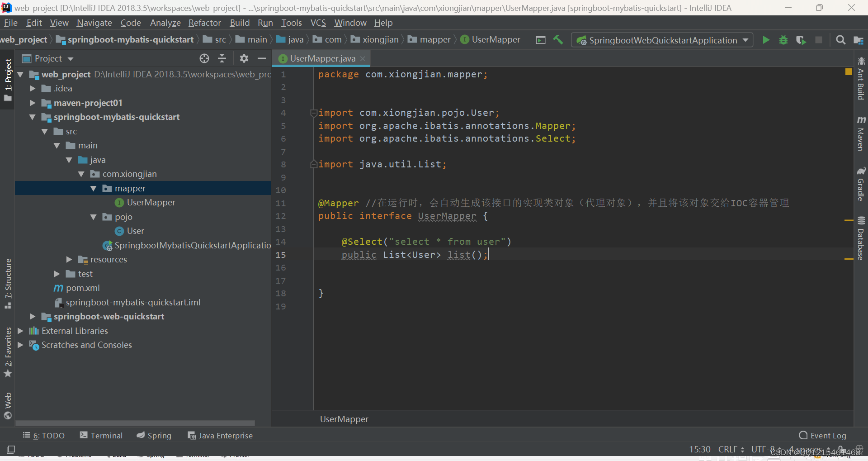Open the Gradle side panel
Viewport: 868px width, 461px height.
861,184
